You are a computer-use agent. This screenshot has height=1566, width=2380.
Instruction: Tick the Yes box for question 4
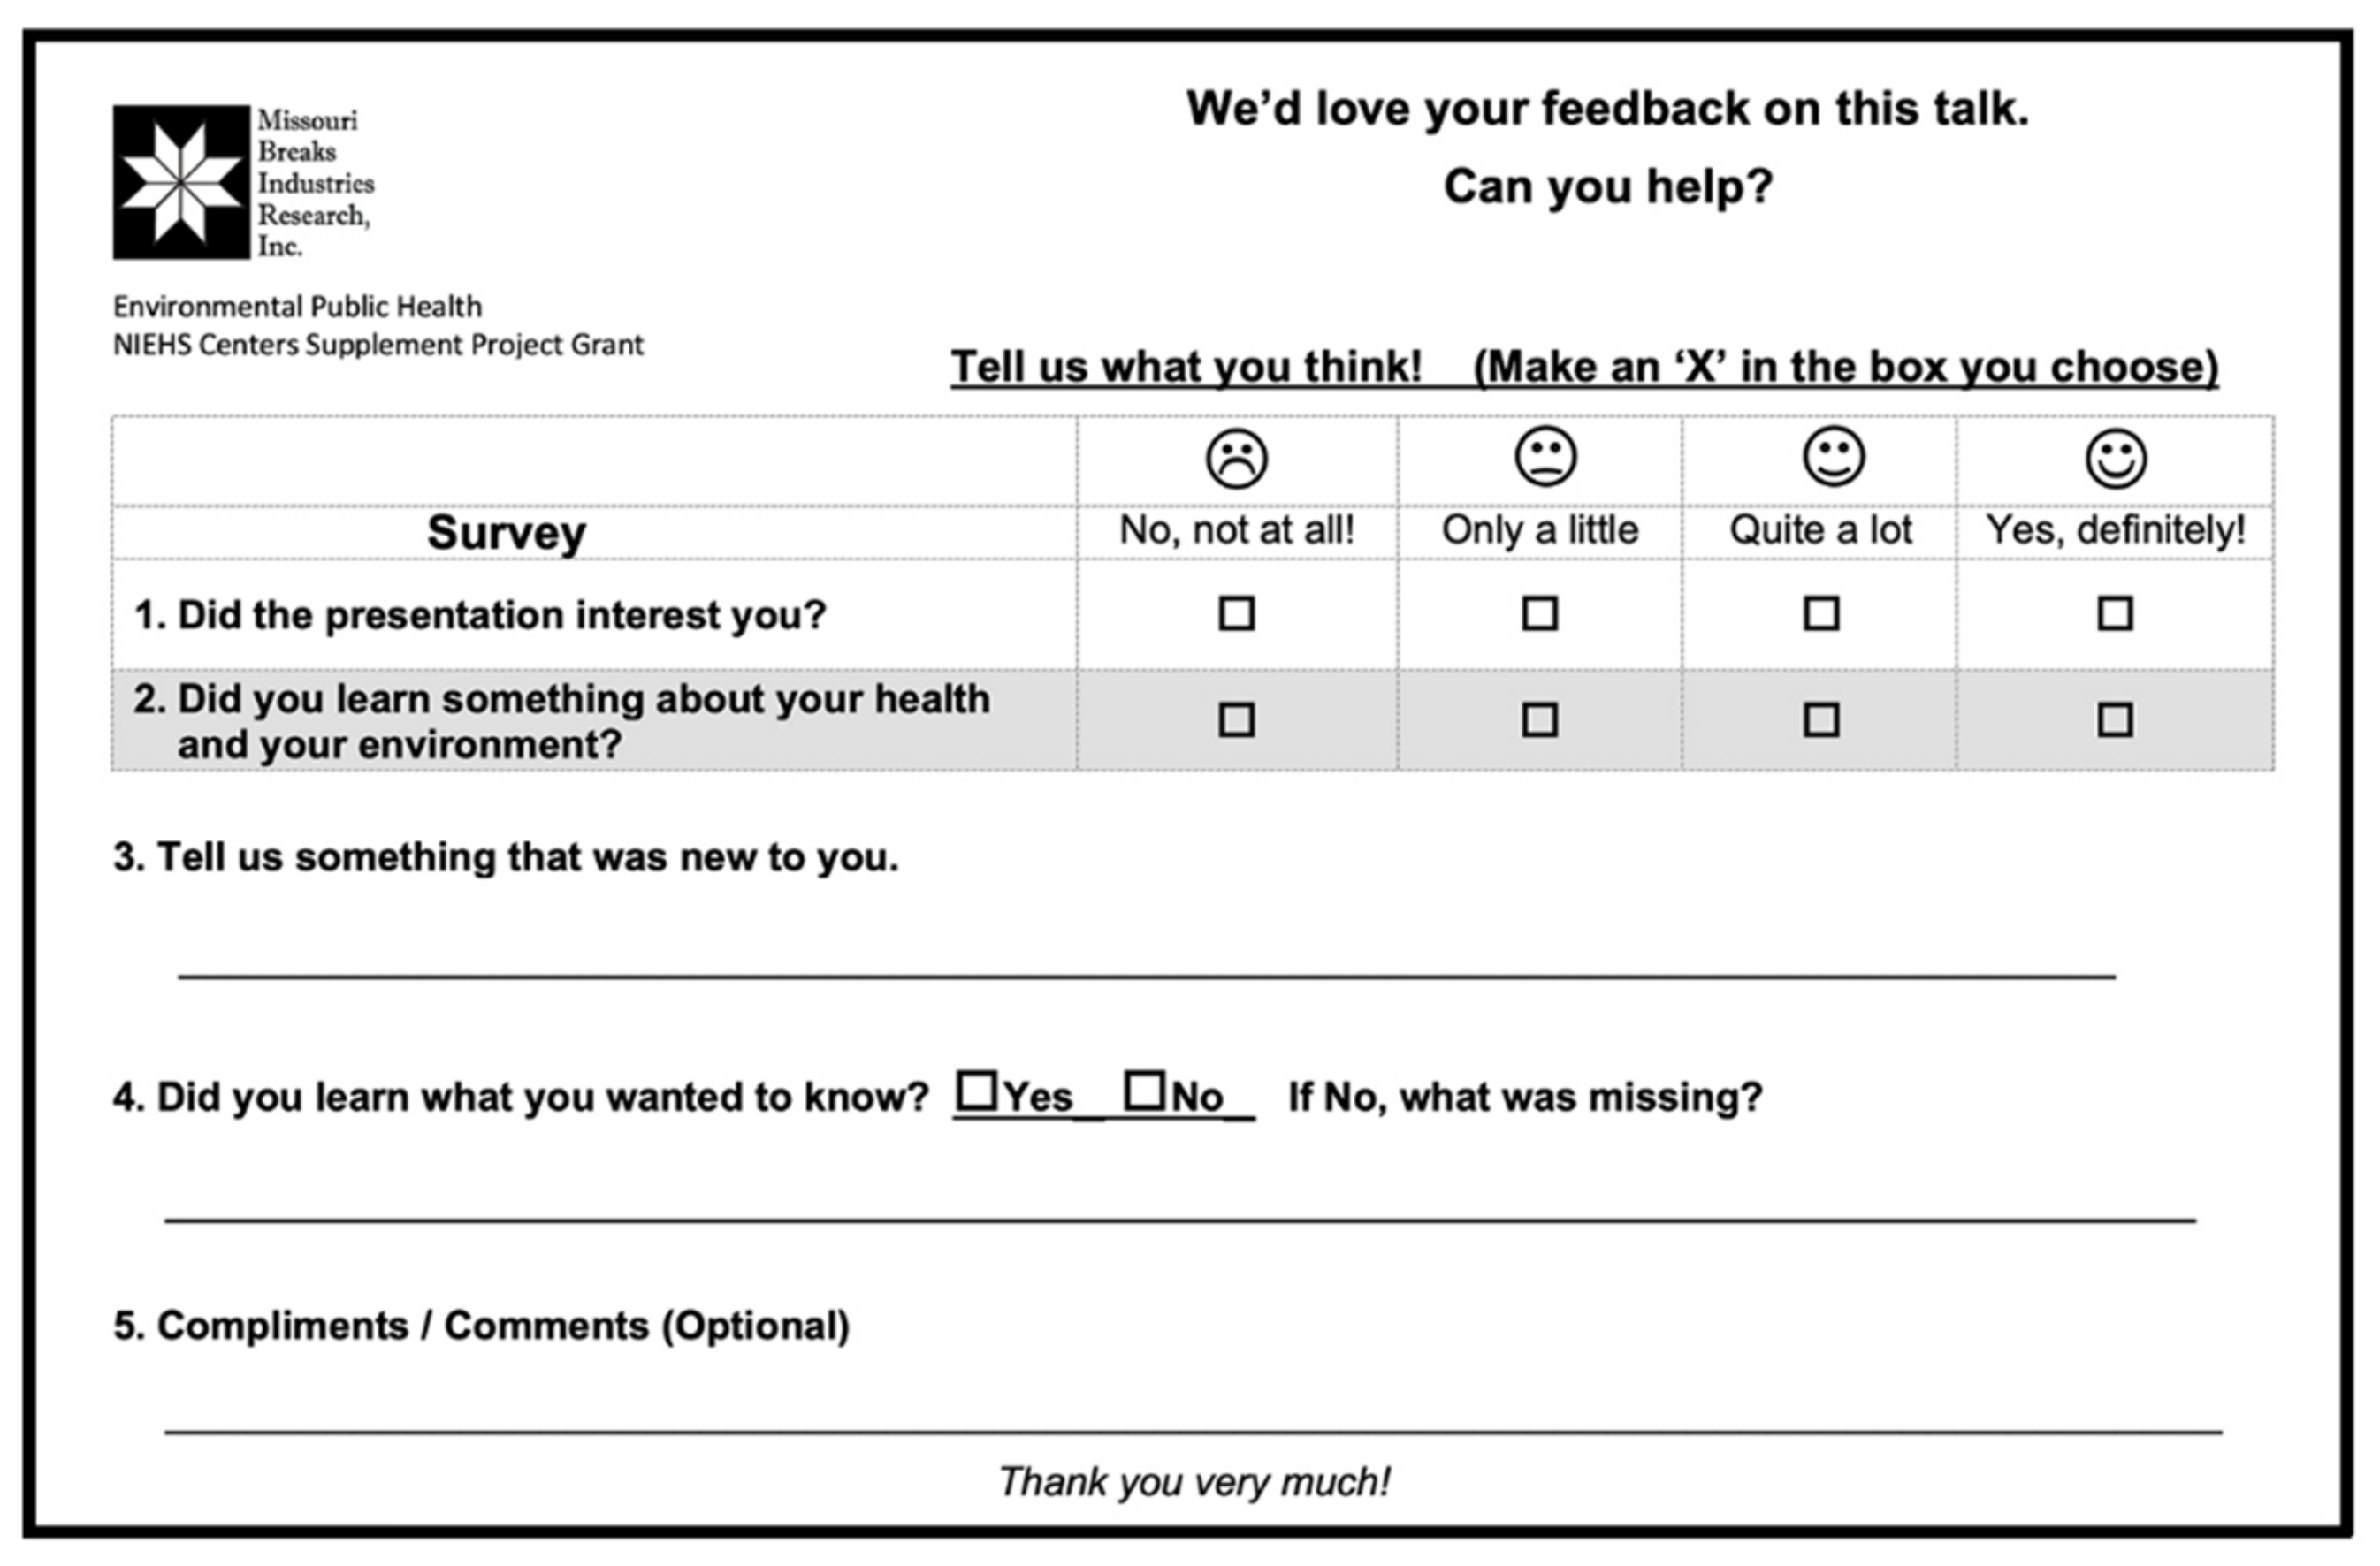(x=977, y=1091)
